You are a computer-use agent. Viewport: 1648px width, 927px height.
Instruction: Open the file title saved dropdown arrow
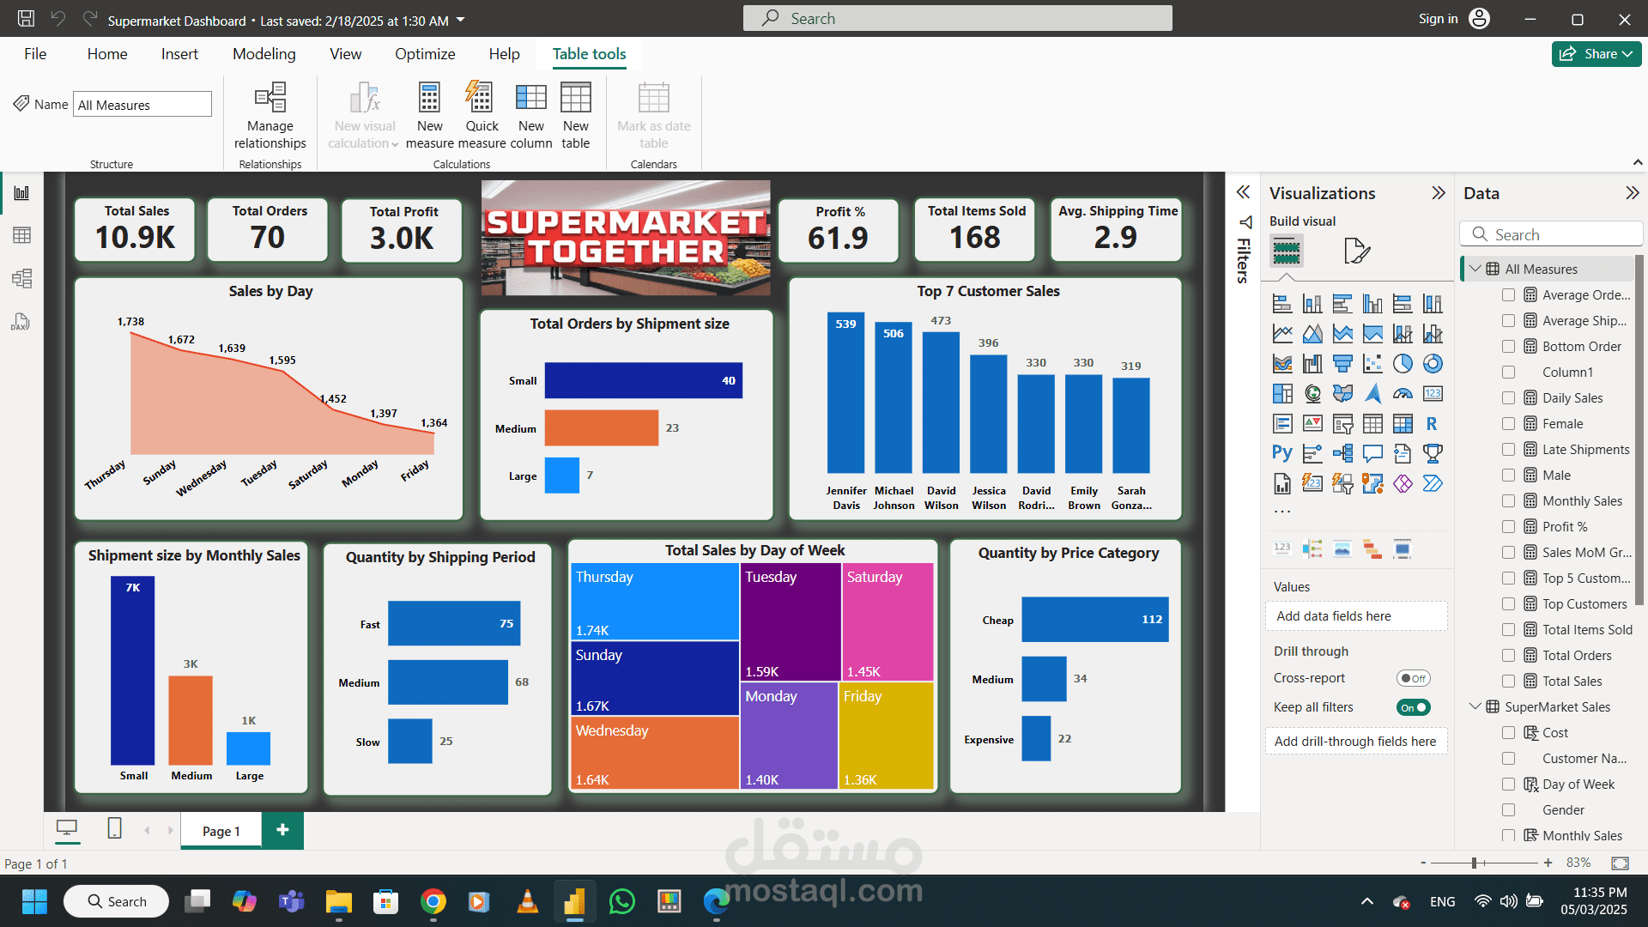(x=461, y=20)
